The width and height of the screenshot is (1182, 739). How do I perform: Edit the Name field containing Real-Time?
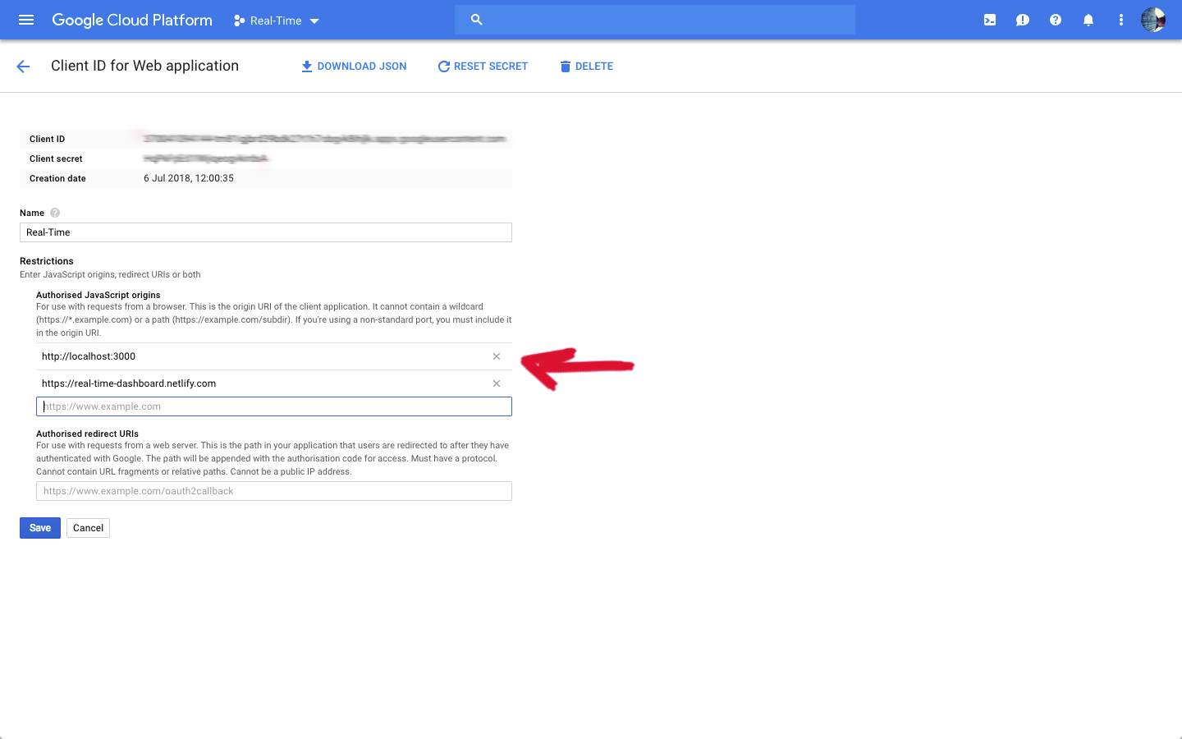(266, 232)
